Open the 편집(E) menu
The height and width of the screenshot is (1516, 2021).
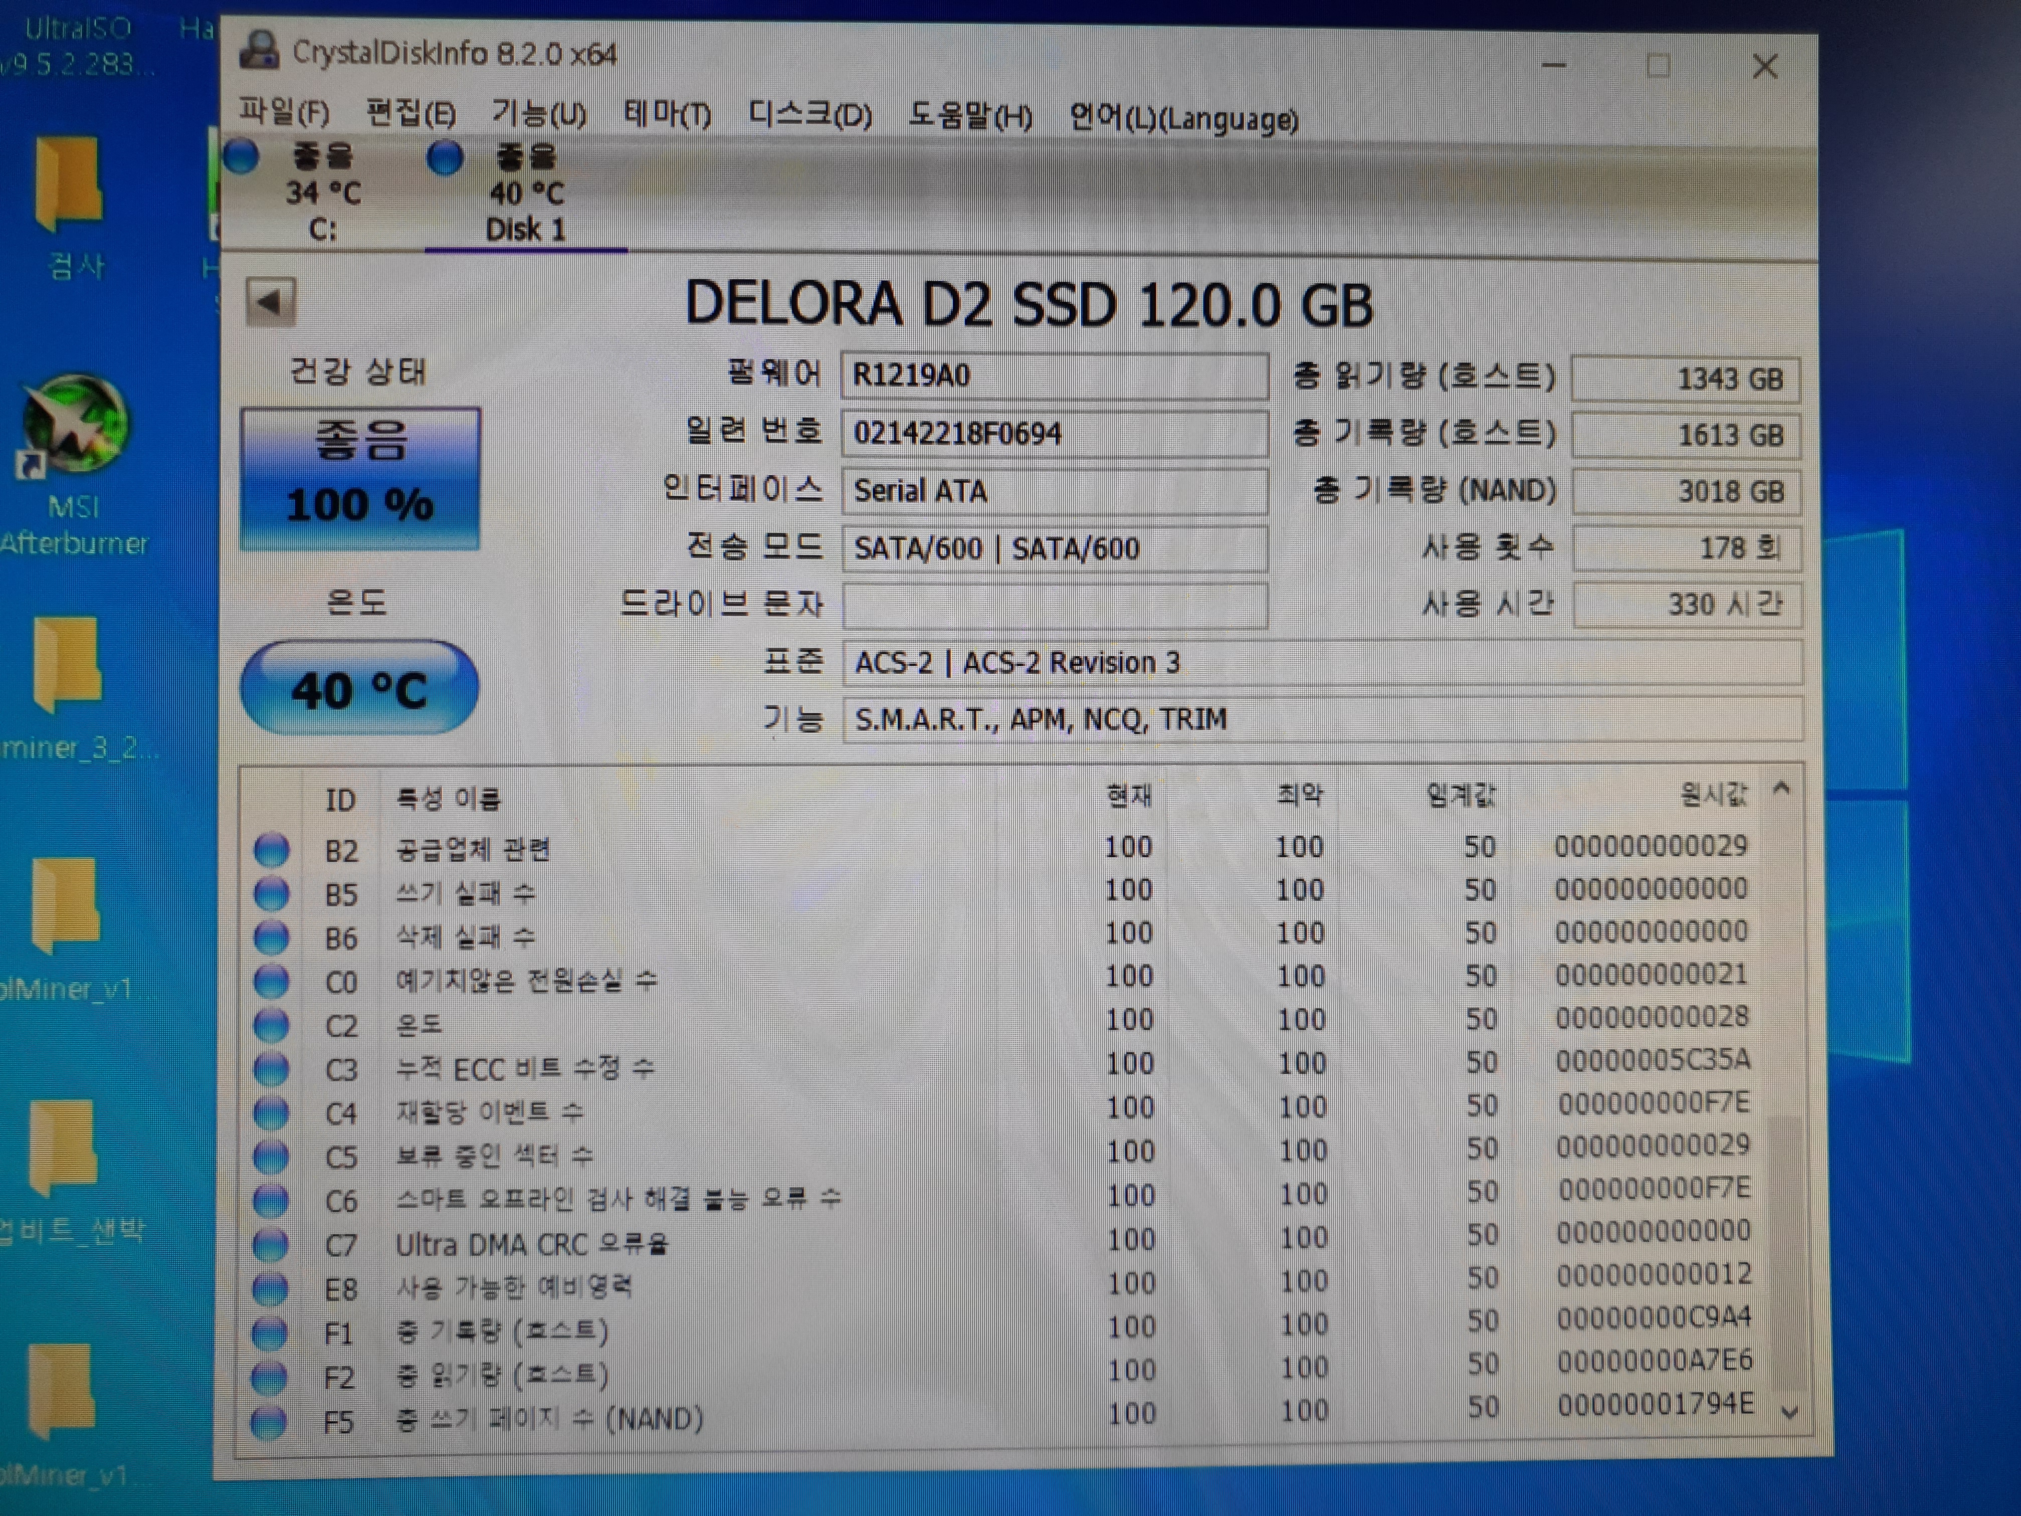tap(410, 113)
